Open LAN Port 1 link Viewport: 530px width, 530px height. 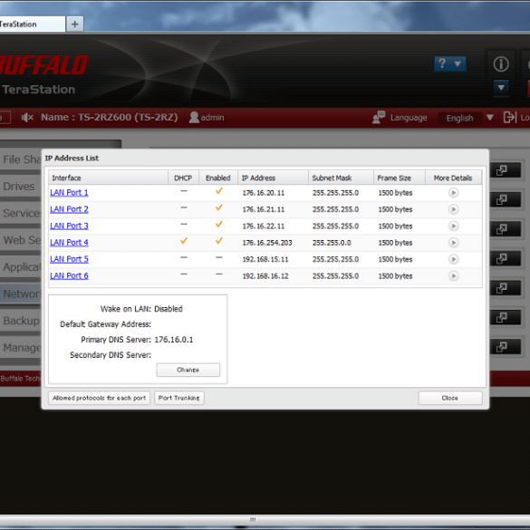point(69,193)
